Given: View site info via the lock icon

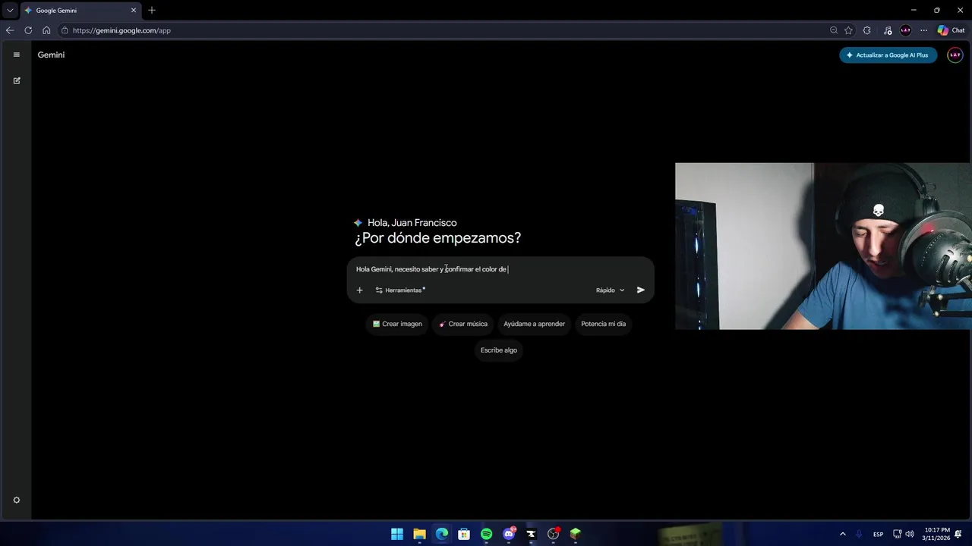Looking at the screenshot, I should [x=65, y=30].
